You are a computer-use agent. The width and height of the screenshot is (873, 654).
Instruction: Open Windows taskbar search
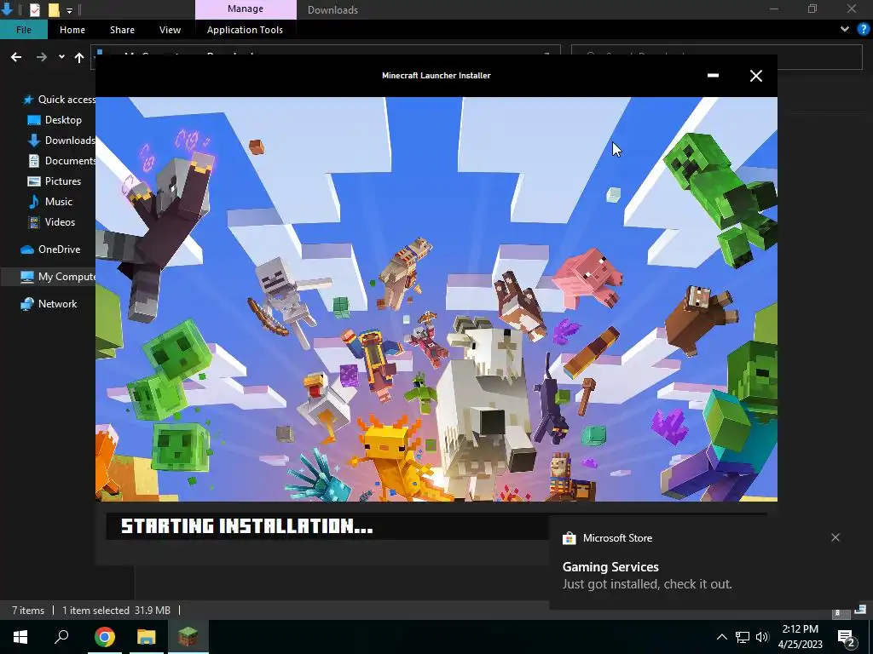[x=61, y=637]
